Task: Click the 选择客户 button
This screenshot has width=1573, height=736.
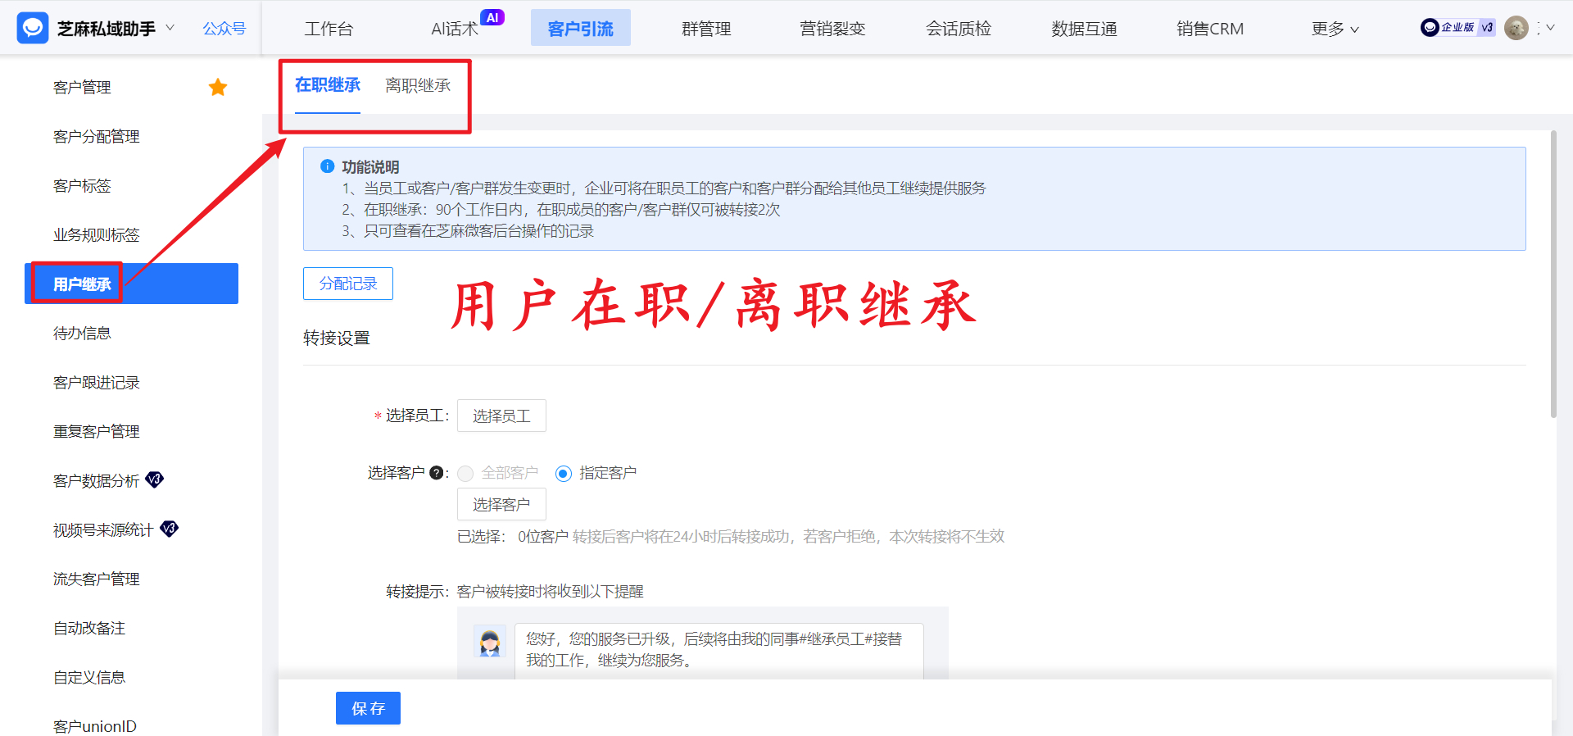Action: 501,504
